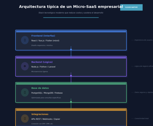
Task: Click the orange top bar of Integraciones card
Action: tap(71, 110)
